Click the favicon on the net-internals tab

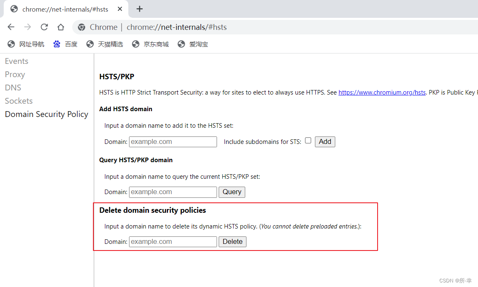click(14, 9)
